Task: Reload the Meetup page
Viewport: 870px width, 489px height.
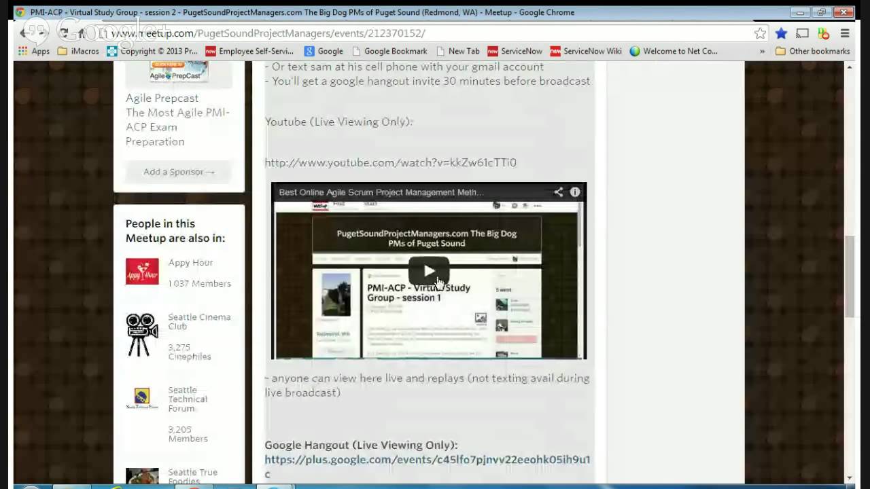Action: tap(63, 33)
